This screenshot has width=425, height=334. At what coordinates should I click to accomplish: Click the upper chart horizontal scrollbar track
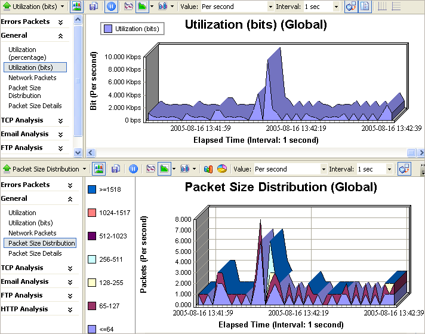pyautogui.click(x=251, y=153)
